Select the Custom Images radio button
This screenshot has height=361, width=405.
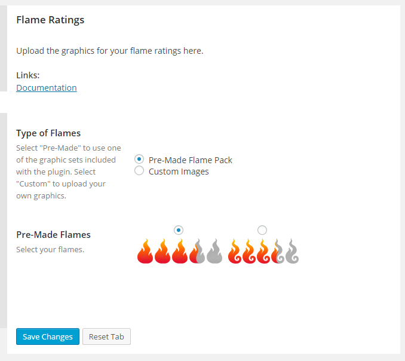click(x=139, y=171)
